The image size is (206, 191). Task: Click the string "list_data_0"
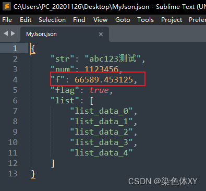pyautogui.click(x=102, y=111)
